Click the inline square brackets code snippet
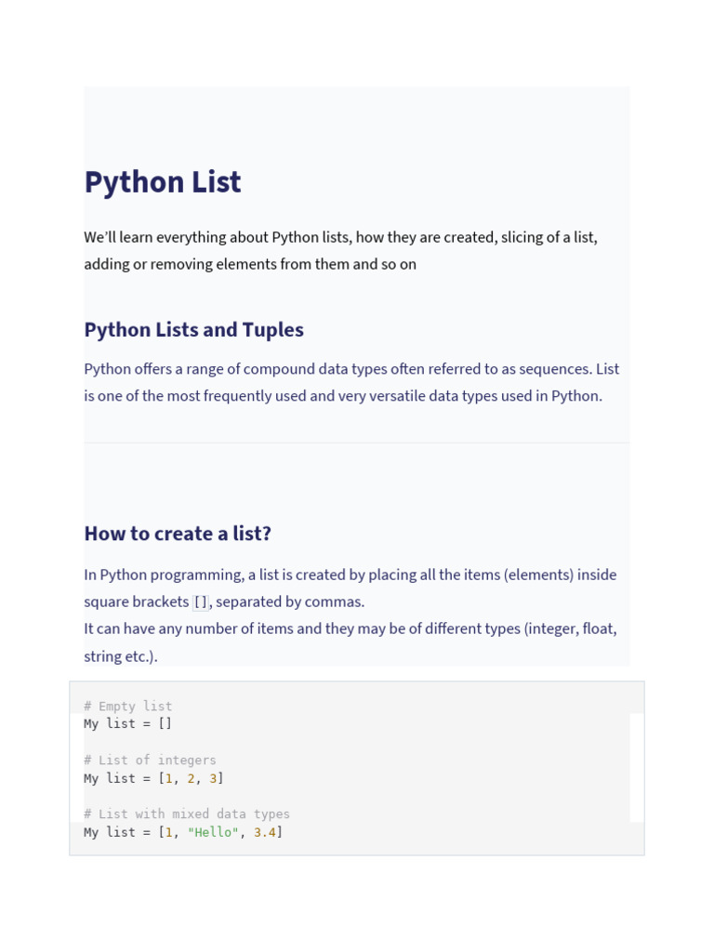The height and width of the screenshot is (952, 714). [x=201, y=602]
